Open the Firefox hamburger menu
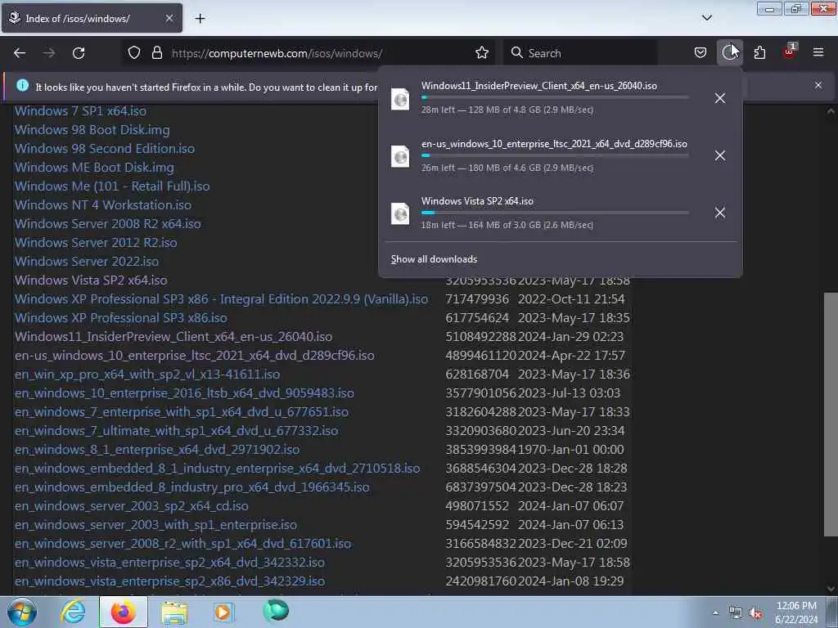838x628 pixels. pyautogui.click(x=818, y=53)
